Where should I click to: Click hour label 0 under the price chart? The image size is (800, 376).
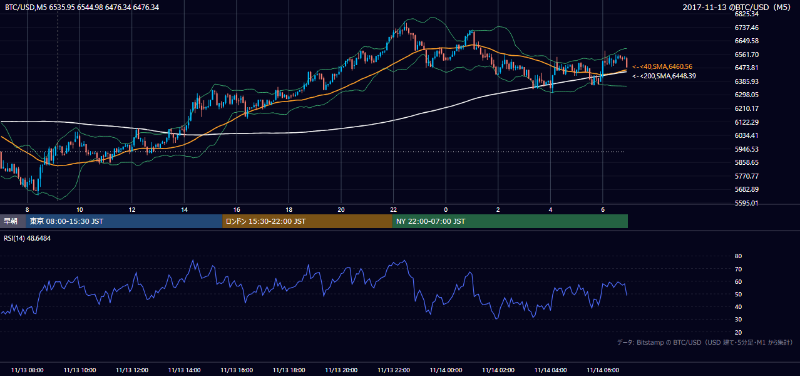(x=446, y=209)
